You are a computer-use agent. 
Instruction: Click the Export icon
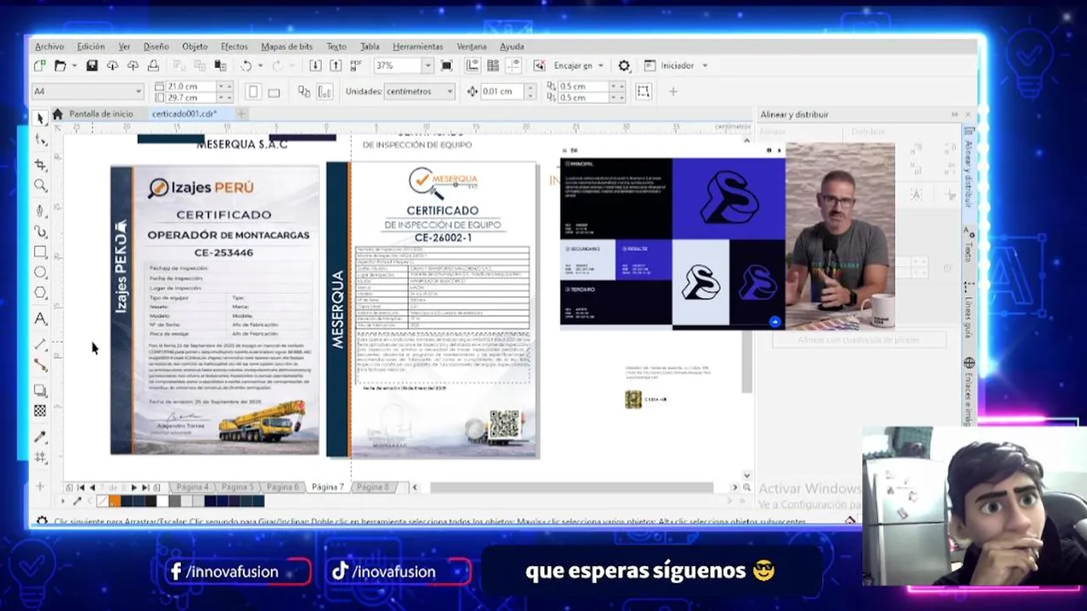pyautogui.click(x=335, y=65)
